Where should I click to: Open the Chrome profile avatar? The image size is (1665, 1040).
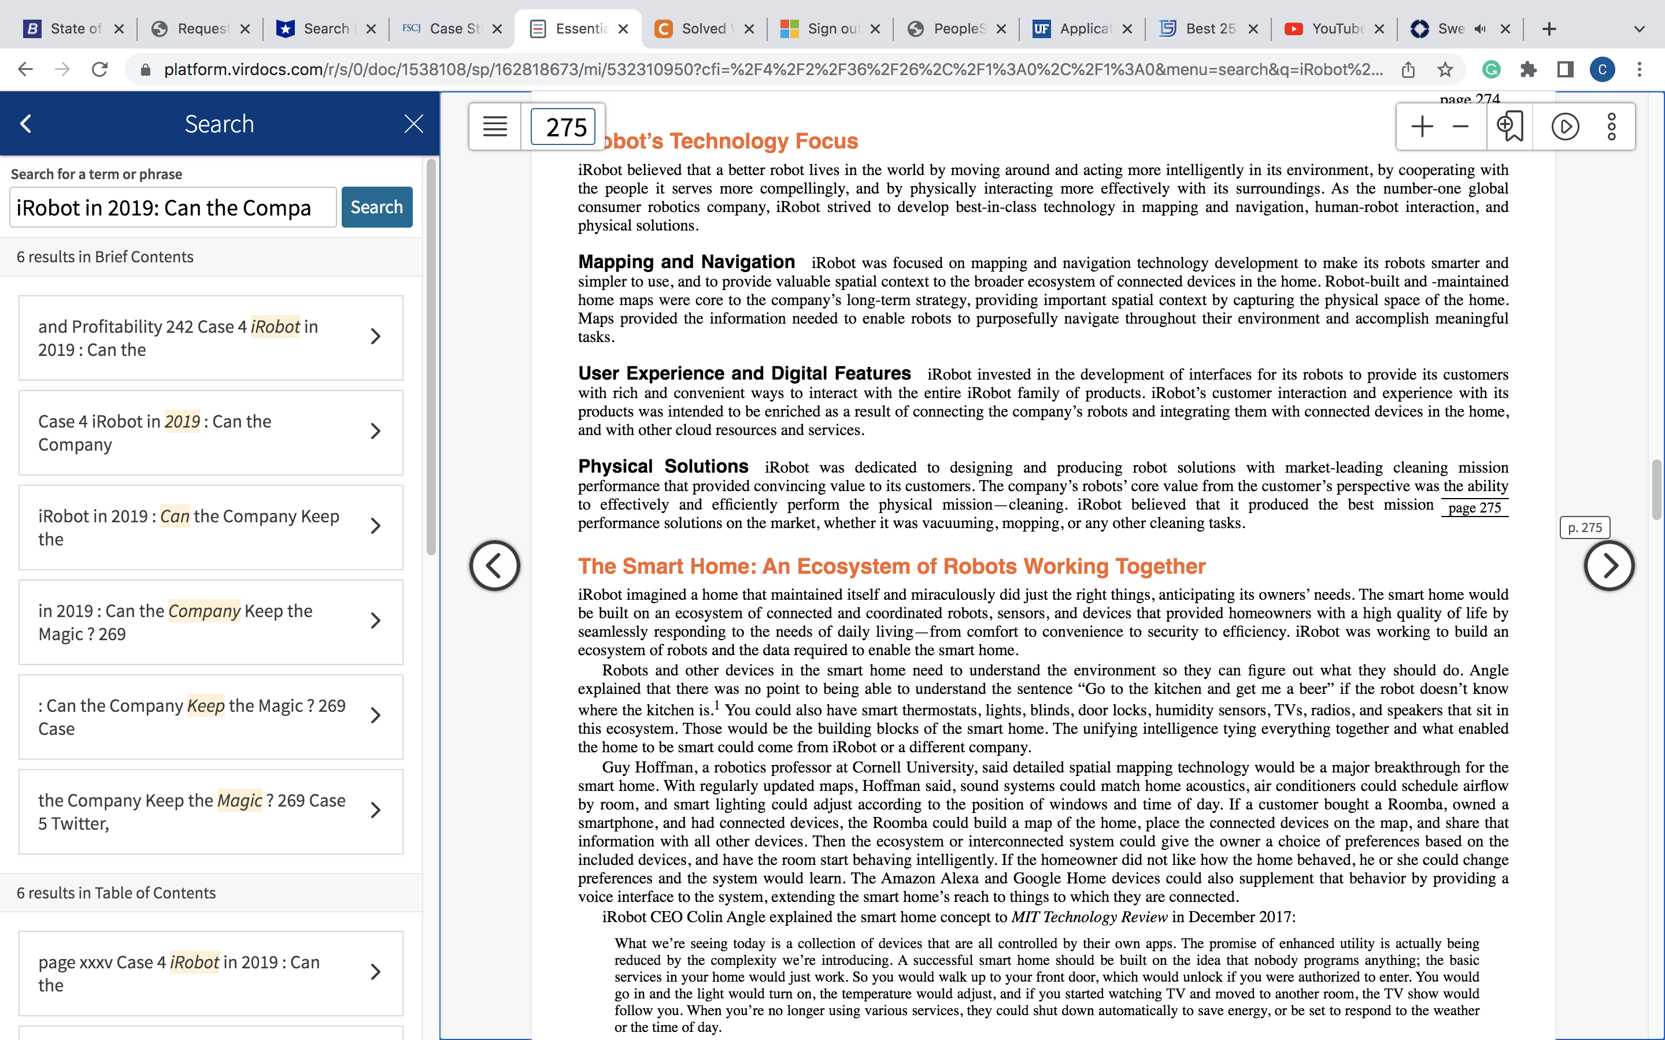point(1603,69)
